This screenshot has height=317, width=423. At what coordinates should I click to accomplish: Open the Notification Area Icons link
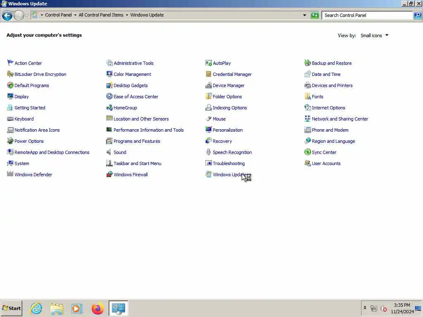click(x=37, y=130)
